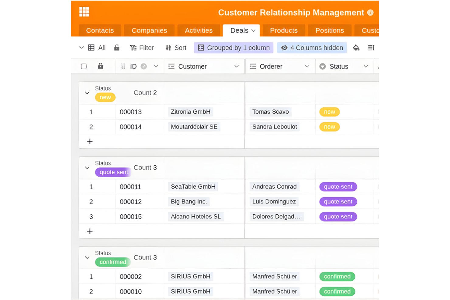
Task: Select the ID cell 000011
Action: point(140,187)
